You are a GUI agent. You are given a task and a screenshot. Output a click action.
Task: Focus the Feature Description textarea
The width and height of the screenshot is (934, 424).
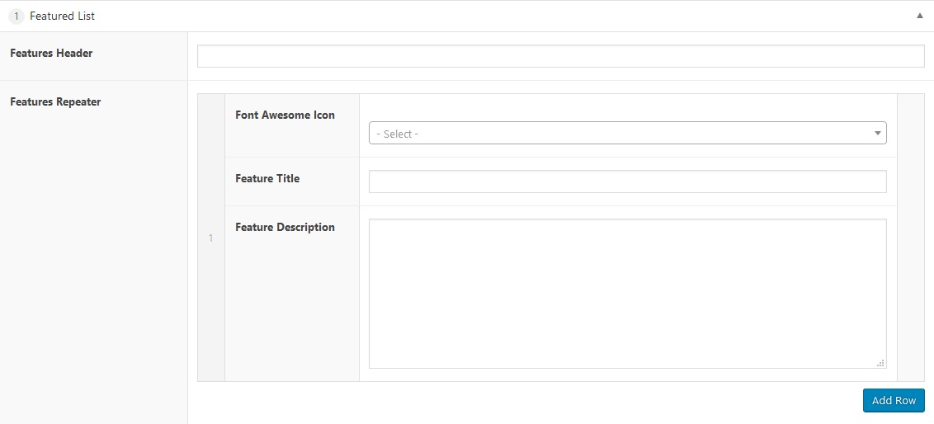pos(627,293)
